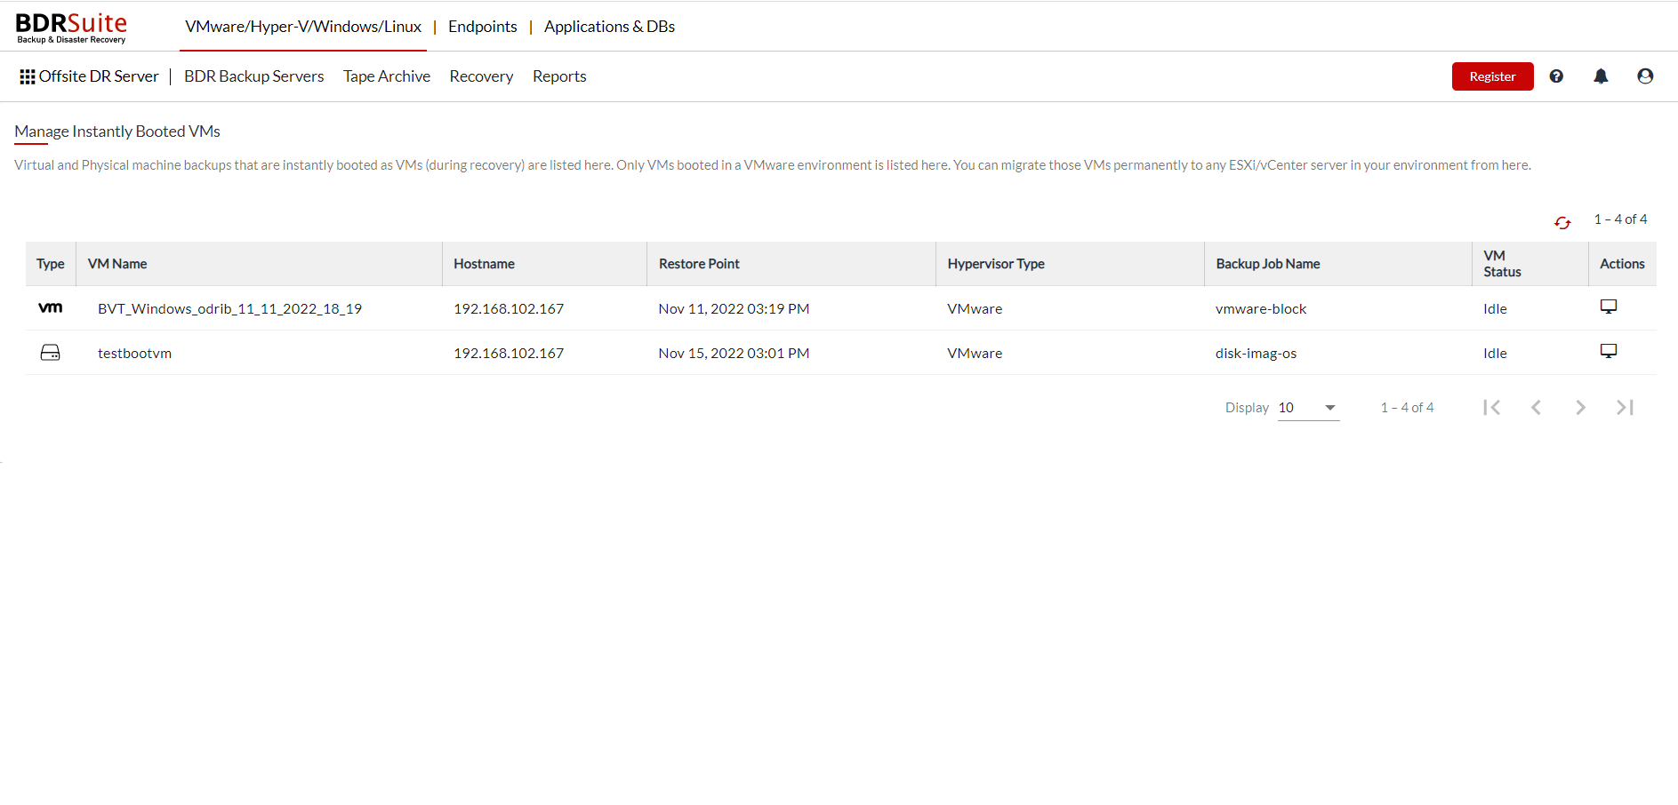Screen dimensions: 1678x805
Task: Open the Offsite DR Server menu
Action: 99,76
